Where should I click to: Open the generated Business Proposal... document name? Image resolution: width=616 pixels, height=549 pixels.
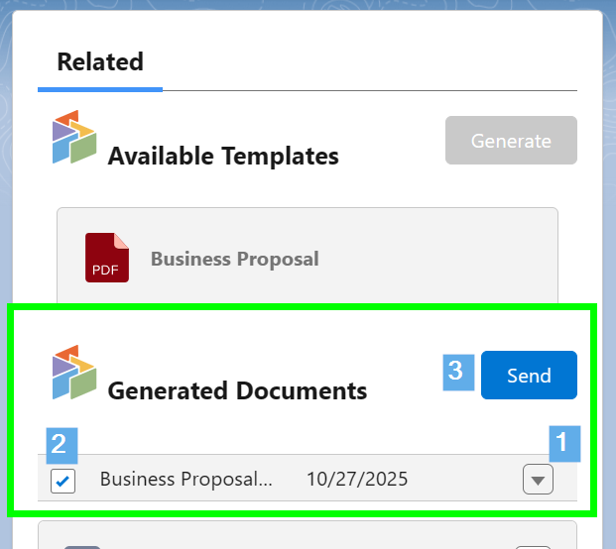tap(185, 480)
